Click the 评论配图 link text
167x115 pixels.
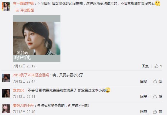(27, 10)
